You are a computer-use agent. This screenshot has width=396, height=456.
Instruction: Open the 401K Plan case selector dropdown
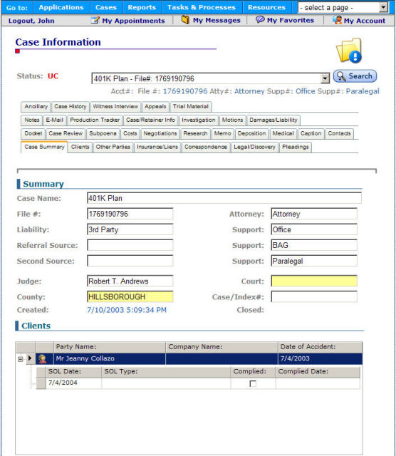tap(325, 78)
